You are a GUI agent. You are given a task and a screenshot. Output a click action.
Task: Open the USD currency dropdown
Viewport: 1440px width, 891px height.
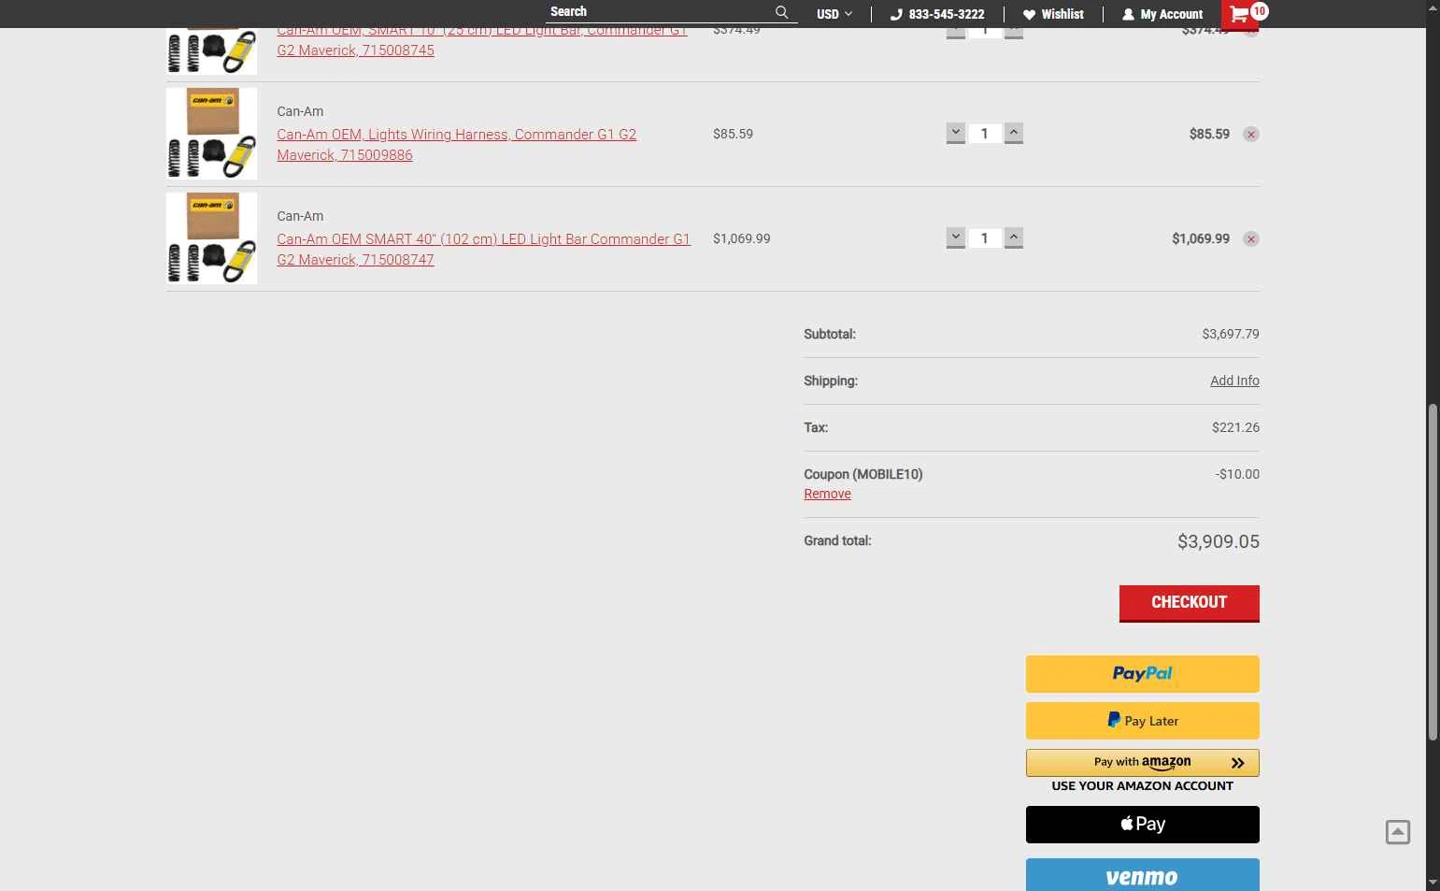click(x=834, y=14)
